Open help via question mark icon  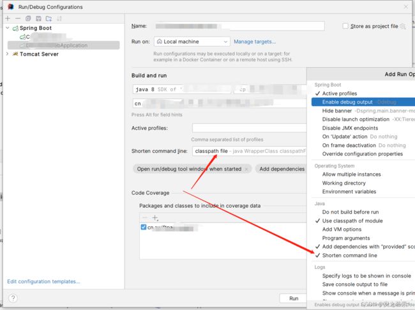13,298
